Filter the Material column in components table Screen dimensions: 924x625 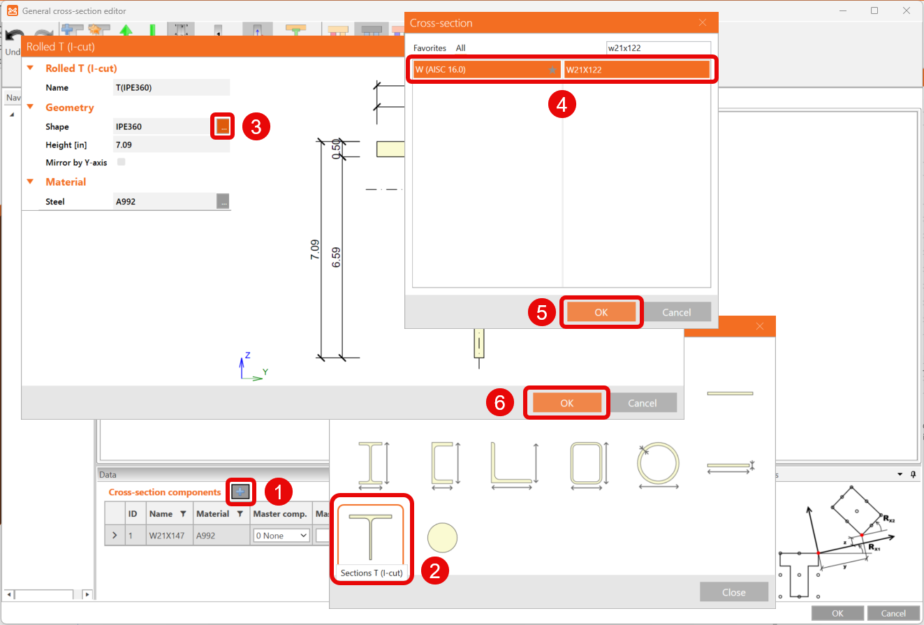coord(240,514)
